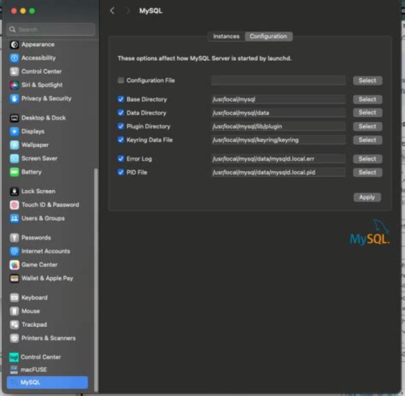Enable the Configuration File checkbox
This screenshot has width=405, height=396.
click(x=120, y=81)
